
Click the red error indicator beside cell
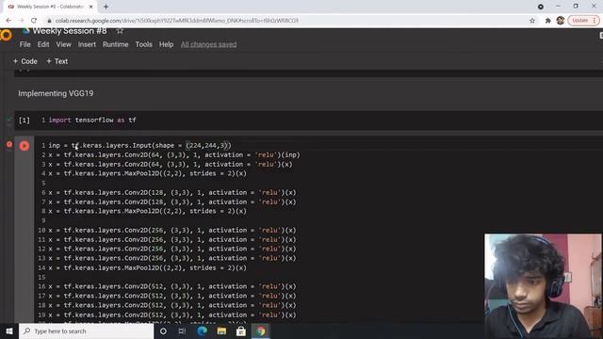coord(9,144)
